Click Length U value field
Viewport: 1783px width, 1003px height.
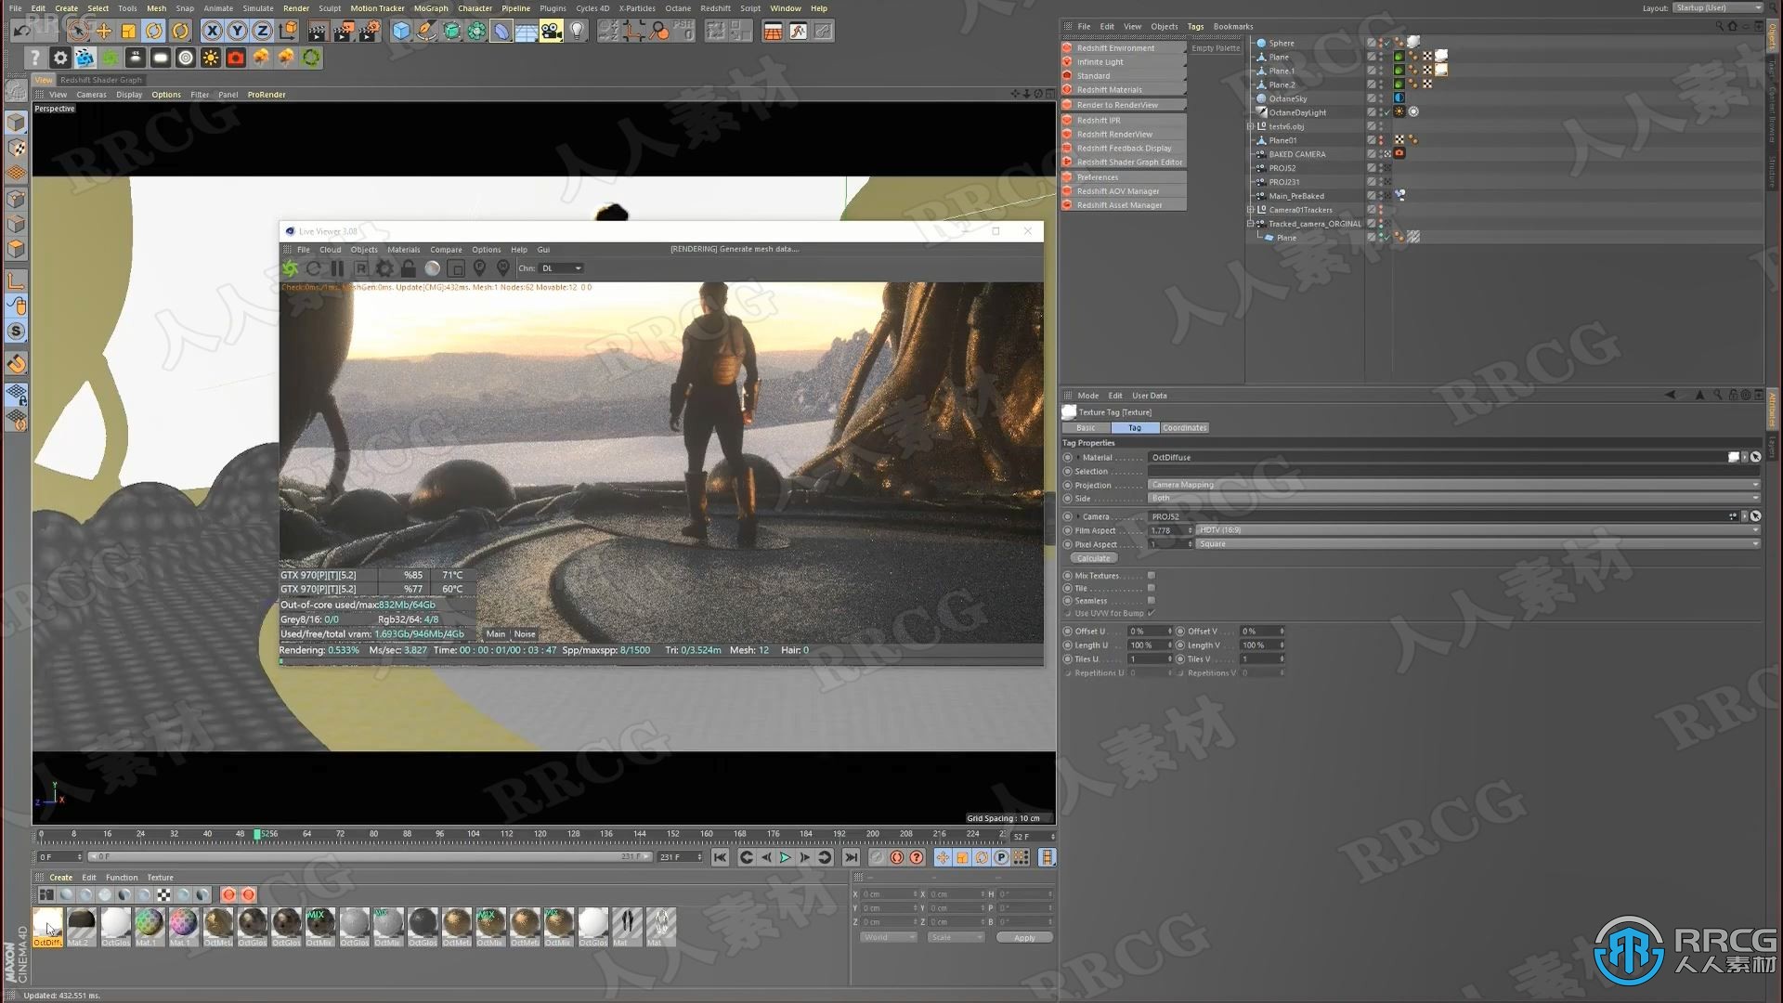click(x=1149, y=645)
